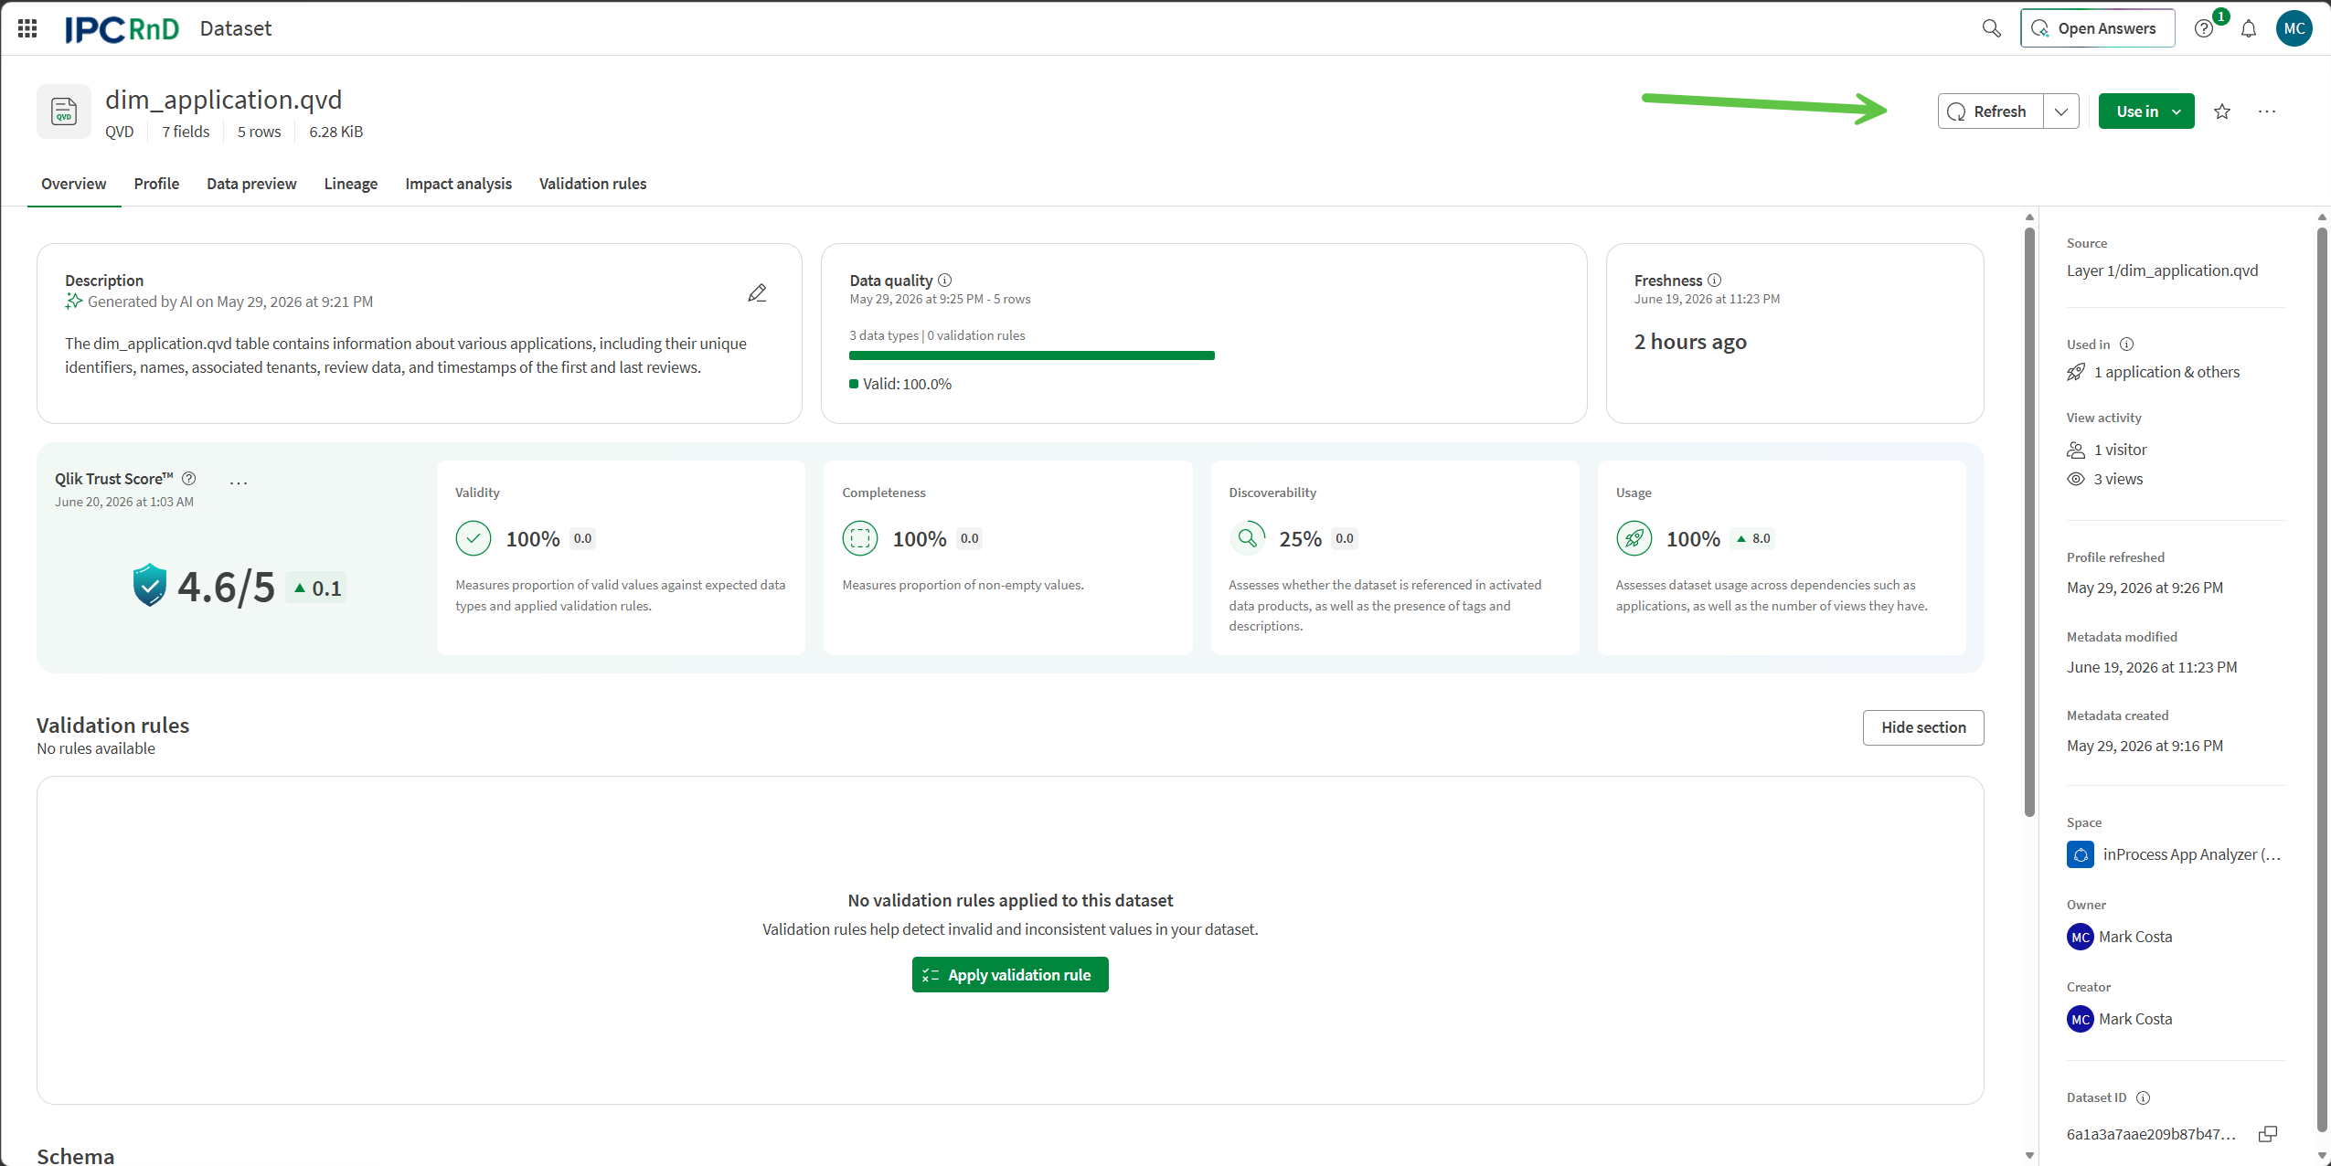This screenshot has height=1166, width=2331.
Task: Open the Impact analysis tab
Action: (x=459, y=184)
